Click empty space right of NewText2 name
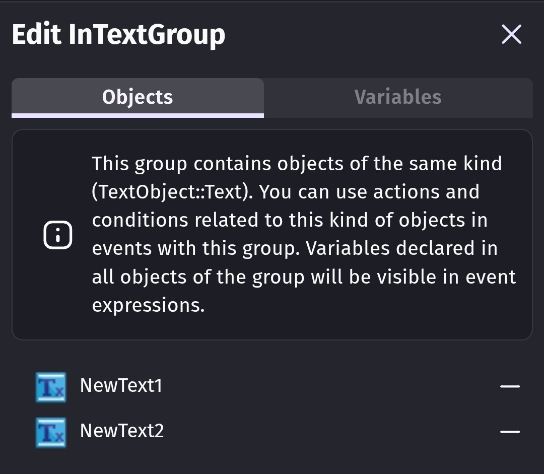The image size is (544, 474). click(x=327, y=432)
